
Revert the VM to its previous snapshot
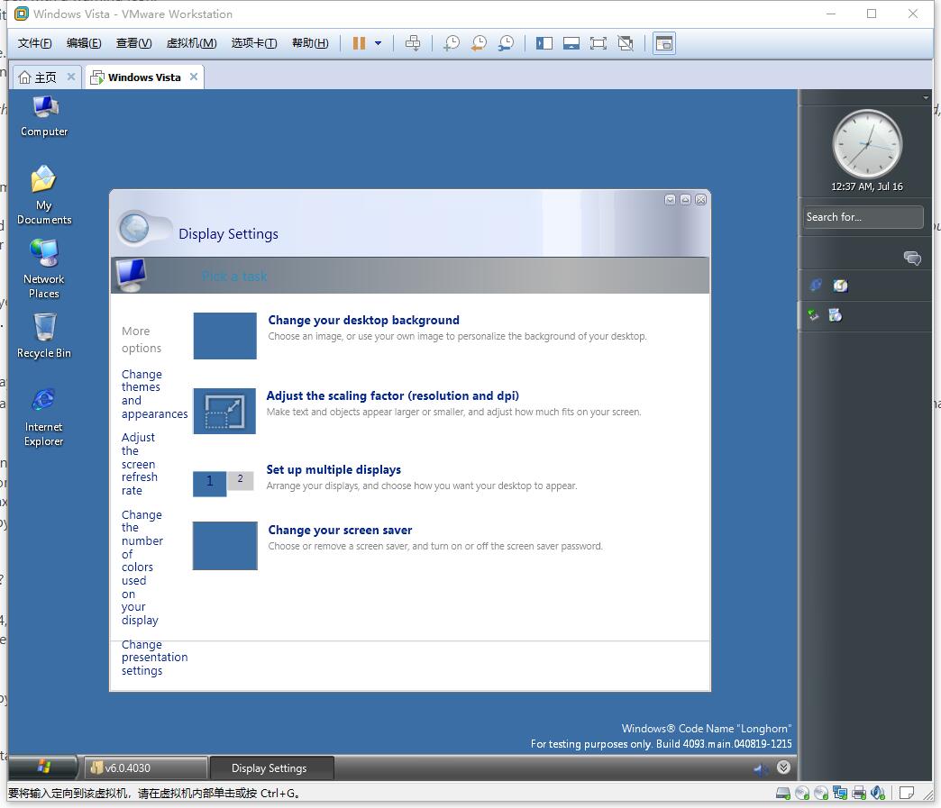coord(479,43)
